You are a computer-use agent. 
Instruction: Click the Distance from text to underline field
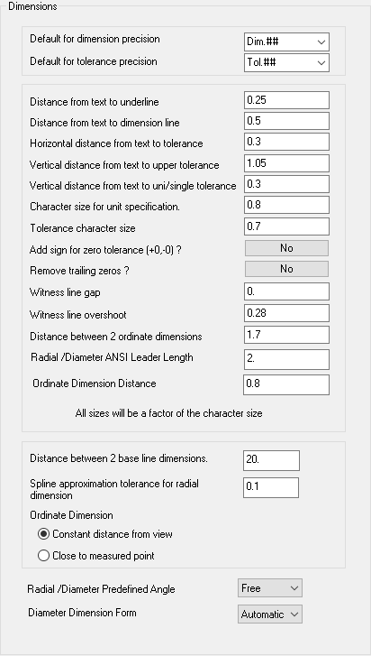pos(286,100)
